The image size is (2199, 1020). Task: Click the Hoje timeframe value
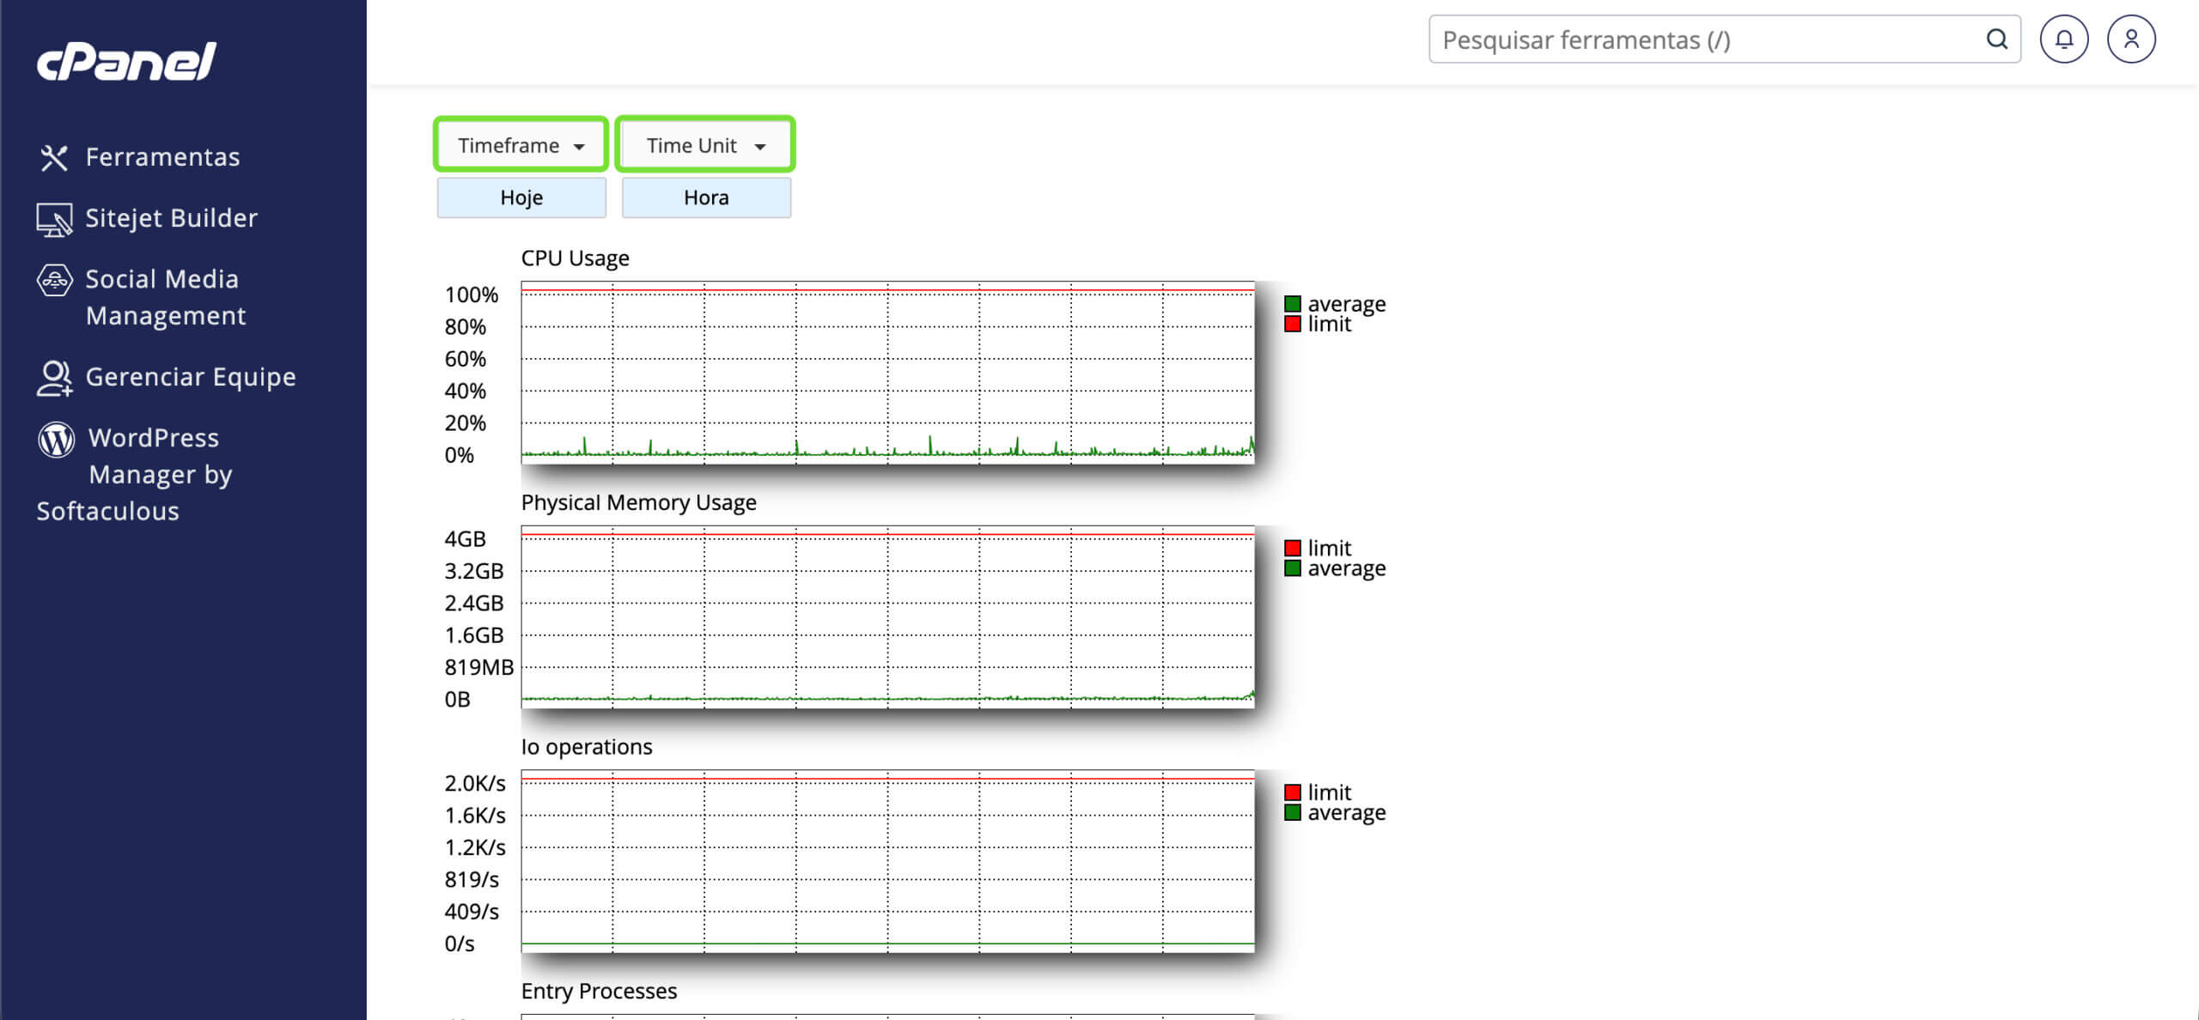(521, 197)
